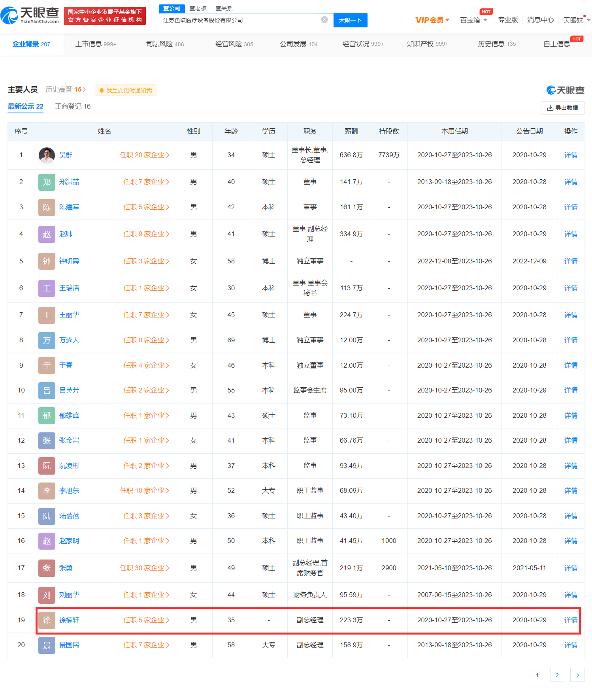Switch to the 查关系 search tab
592x691 pixels.
tap(224, 8)
